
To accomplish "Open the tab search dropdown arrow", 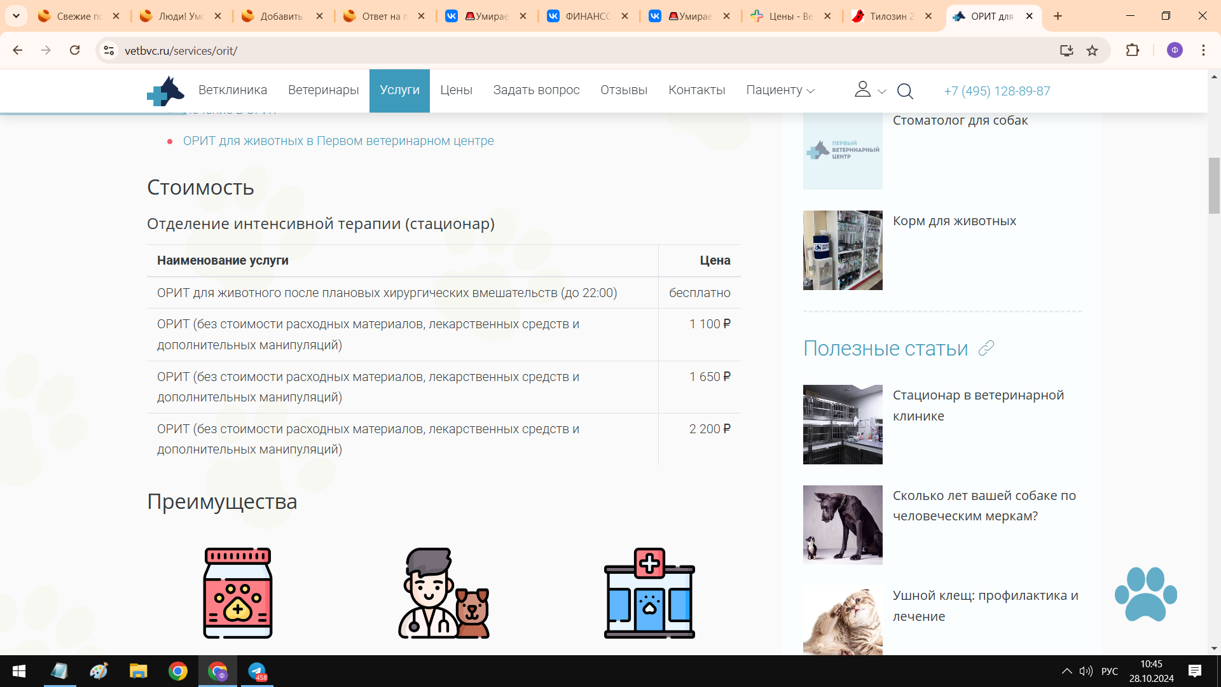I will point(16,16).
